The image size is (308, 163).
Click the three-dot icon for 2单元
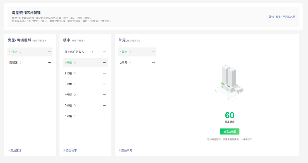pyautogui.click(x=153, y=63)
